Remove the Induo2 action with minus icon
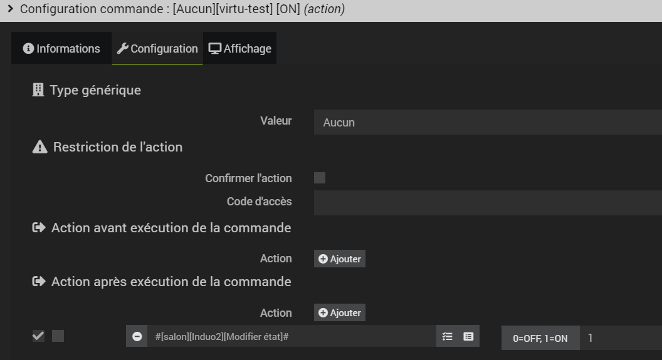This screenshot has width=662, height=360. [137, 336]
